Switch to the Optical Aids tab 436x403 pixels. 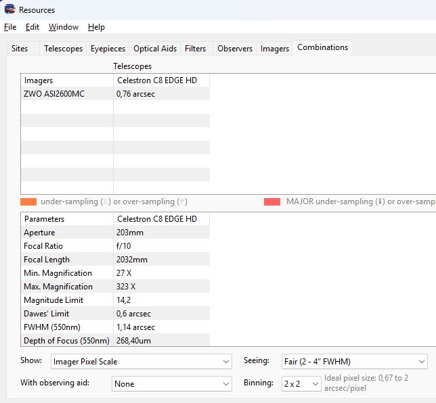[155, 49]
